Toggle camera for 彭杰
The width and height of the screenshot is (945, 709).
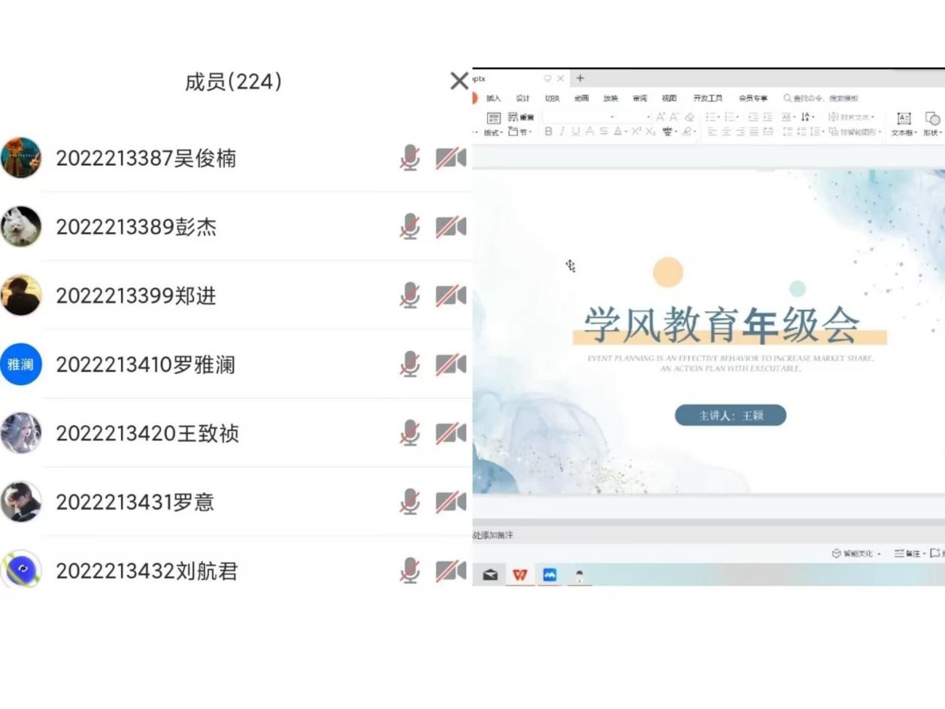[x=450, y=227]
